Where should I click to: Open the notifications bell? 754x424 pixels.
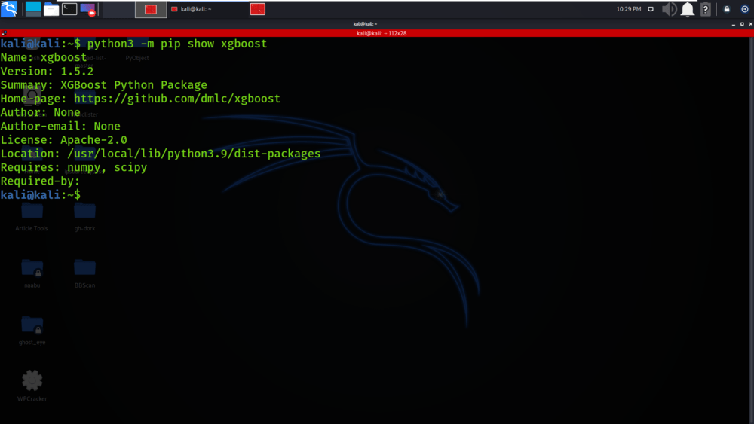688,9
